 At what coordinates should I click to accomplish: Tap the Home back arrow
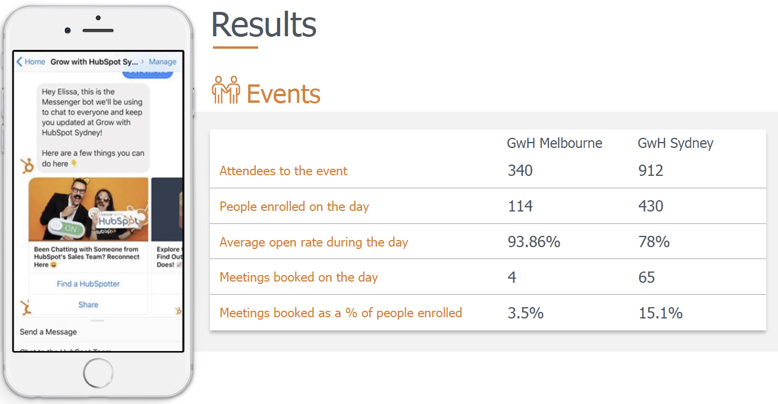[x=20, y=62]
